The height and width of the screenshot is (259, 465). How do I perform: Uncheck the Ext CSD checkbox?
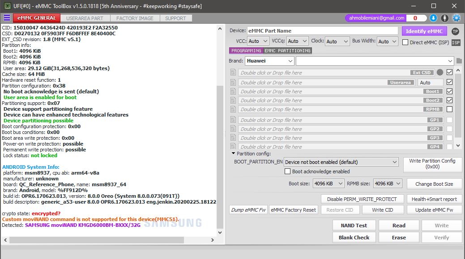coord(450,72)
